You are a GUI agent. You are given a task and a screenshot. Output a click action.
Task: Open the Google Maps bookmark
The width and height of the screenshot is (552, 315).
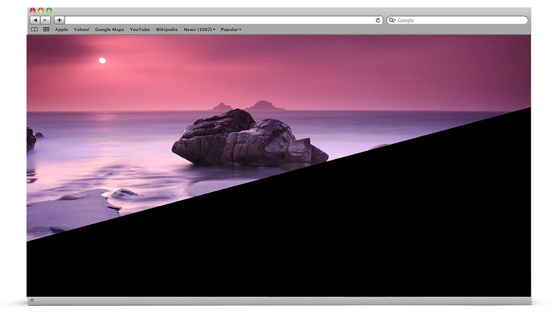109,30
